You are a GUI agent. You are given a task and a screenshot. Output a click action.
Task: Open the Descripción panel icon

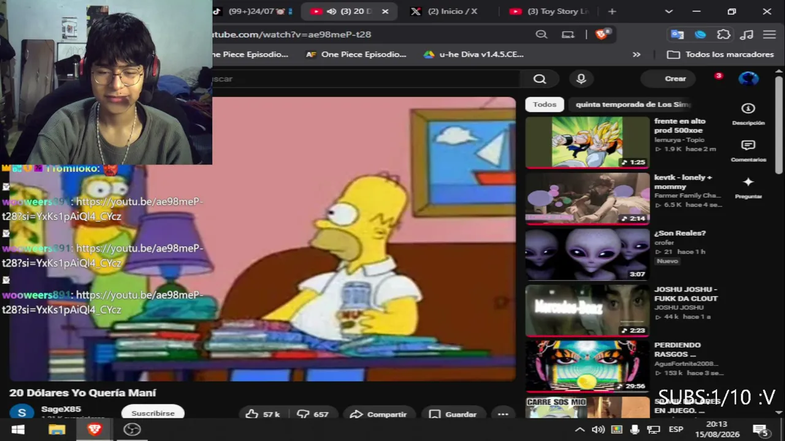pyautogui.click(x=748, y=108)
